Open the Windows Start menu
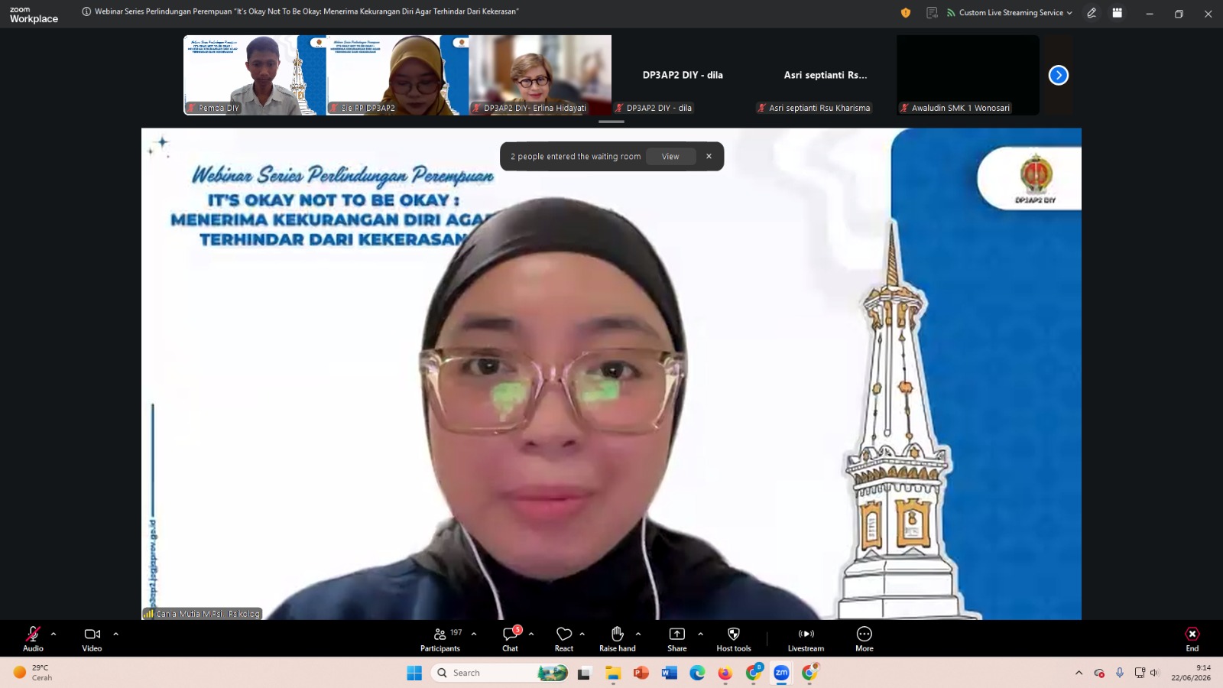 414,673
